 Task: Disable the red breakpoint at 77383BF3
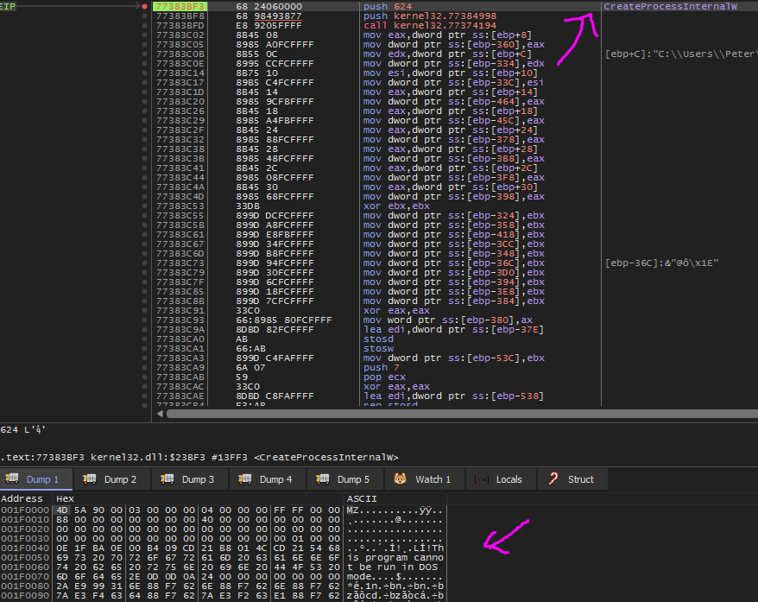coord(144,7)
